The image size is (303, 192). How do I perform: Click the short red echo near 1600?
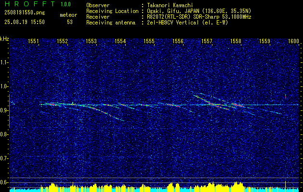pos(285,96)
